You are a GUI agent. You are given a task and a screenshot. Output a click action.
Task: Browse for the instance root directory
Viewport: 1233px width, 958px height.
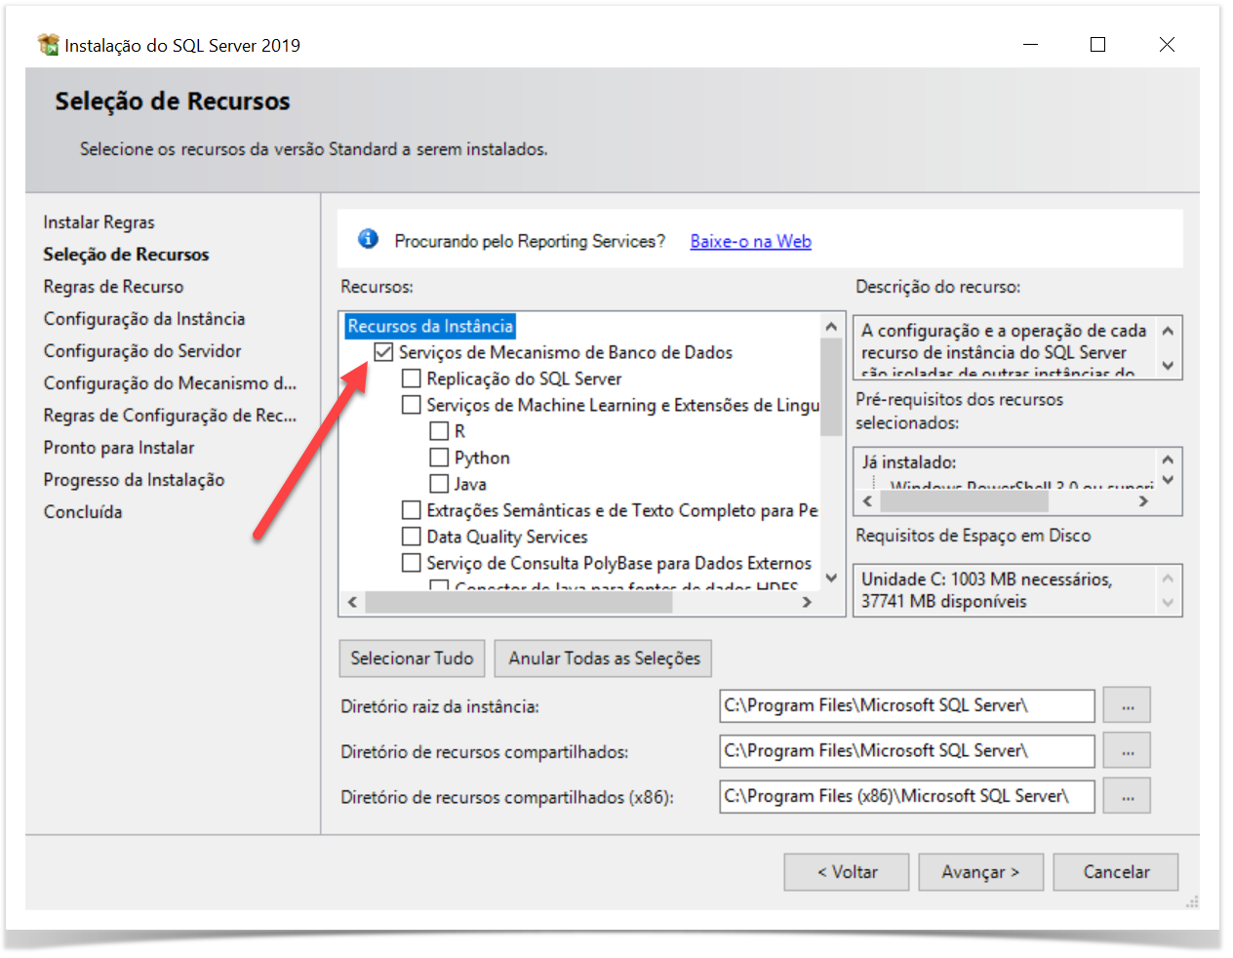pos(1127,705)
